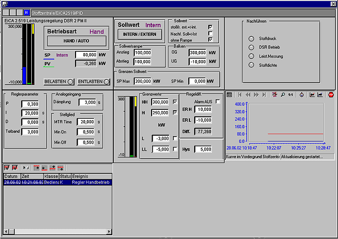Toggle alarm list autoscroll icon
This screenshot has height=239, width=338.
26,167
